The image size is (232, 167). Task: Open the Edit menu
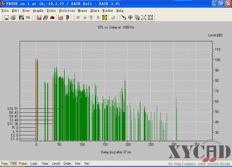16,11
